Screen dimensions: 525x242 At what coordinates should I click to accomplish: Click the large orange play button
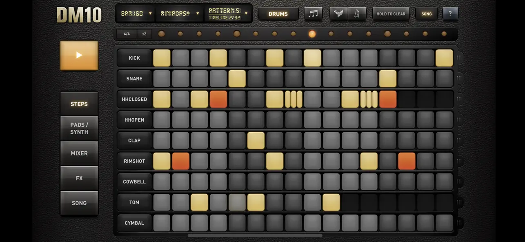coord(79,55)
